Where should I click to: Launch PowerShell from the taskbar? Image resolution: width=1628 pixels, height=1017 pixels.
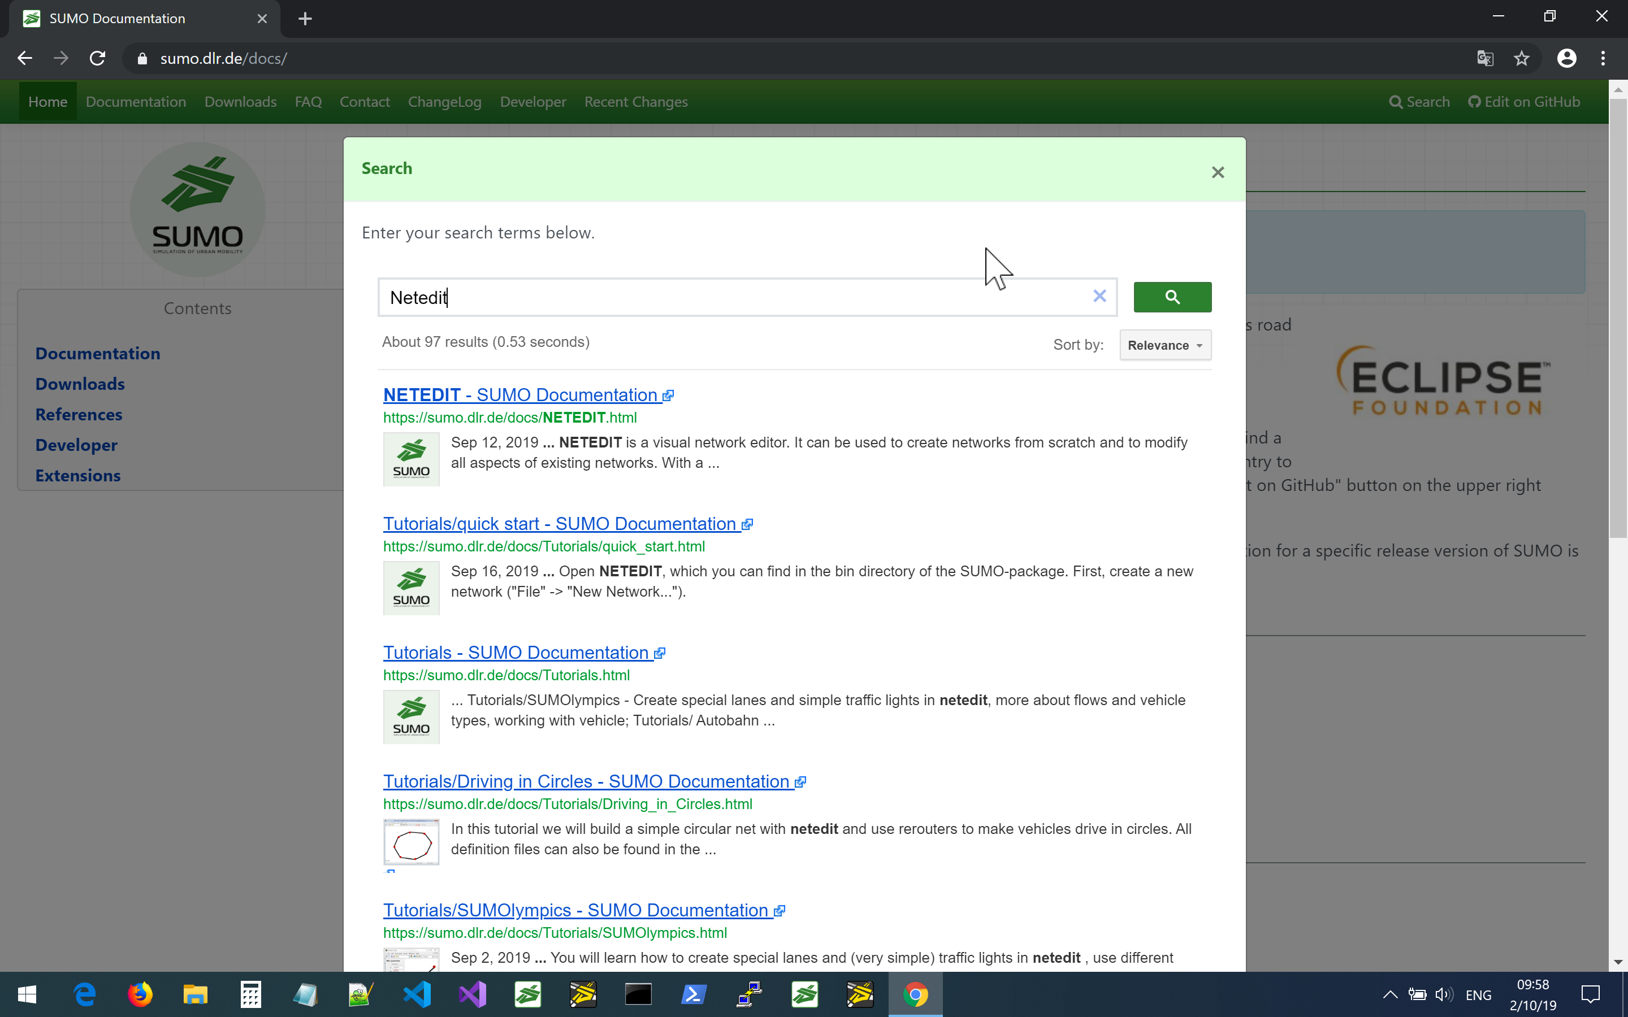(694, 994)
